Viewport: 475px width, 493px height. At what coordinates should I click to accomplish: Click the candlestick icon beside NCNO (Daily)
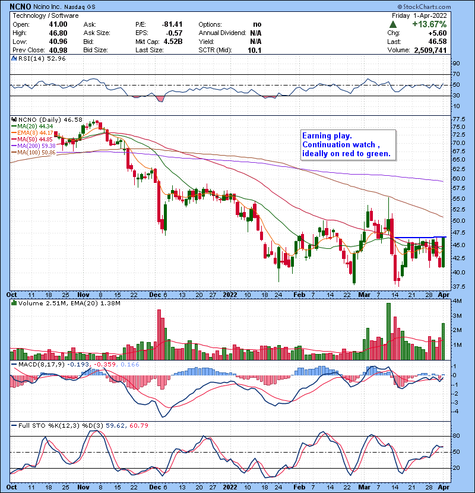(x=14, y=120)
